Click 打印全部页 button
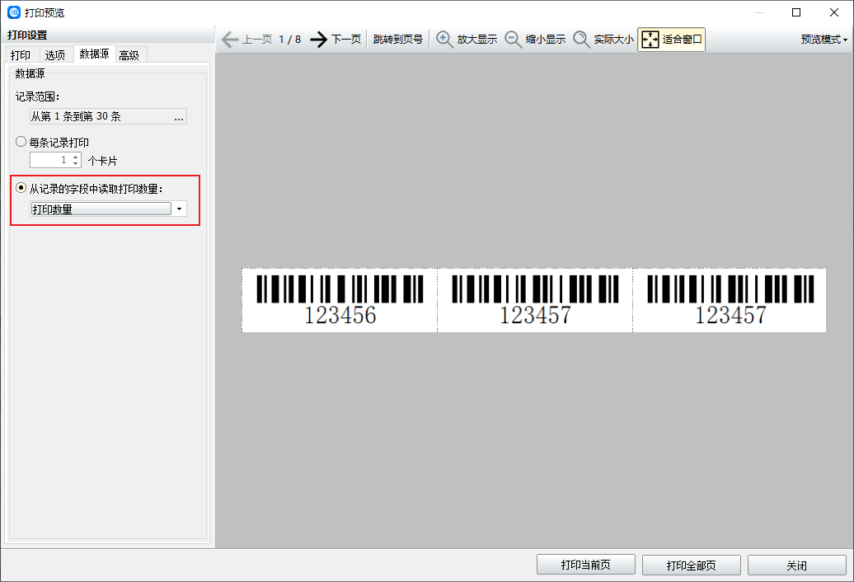This screenshot has width=854, height=582. pyautogui.click(x=691, y=565)
